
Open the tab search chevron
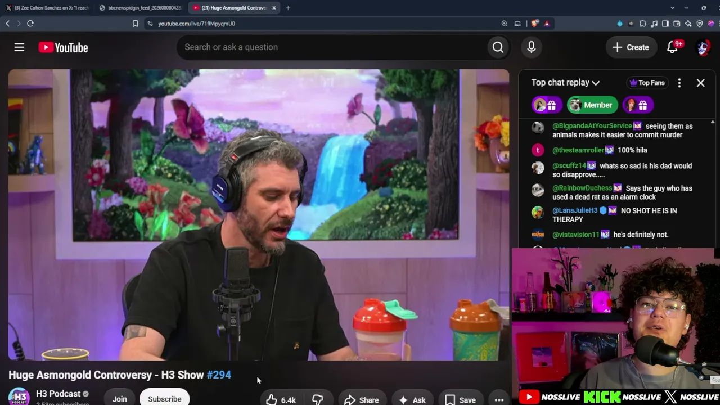coord(672,8)
